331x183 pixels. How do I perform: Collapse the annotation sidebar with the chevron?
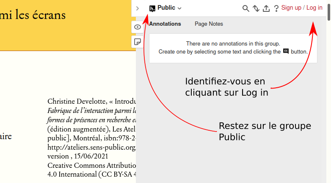pyautogui.click(x=138, y=8)
